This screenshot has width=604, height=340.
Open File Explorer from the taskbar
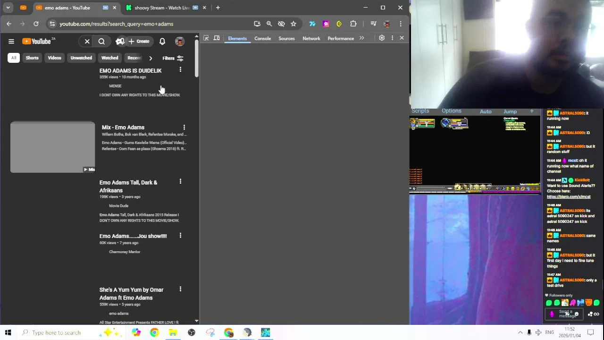(x=173, y=332)
